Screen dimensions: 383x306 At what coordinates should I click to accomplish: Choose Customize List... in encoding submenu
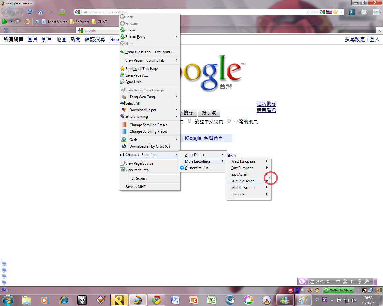202,168
